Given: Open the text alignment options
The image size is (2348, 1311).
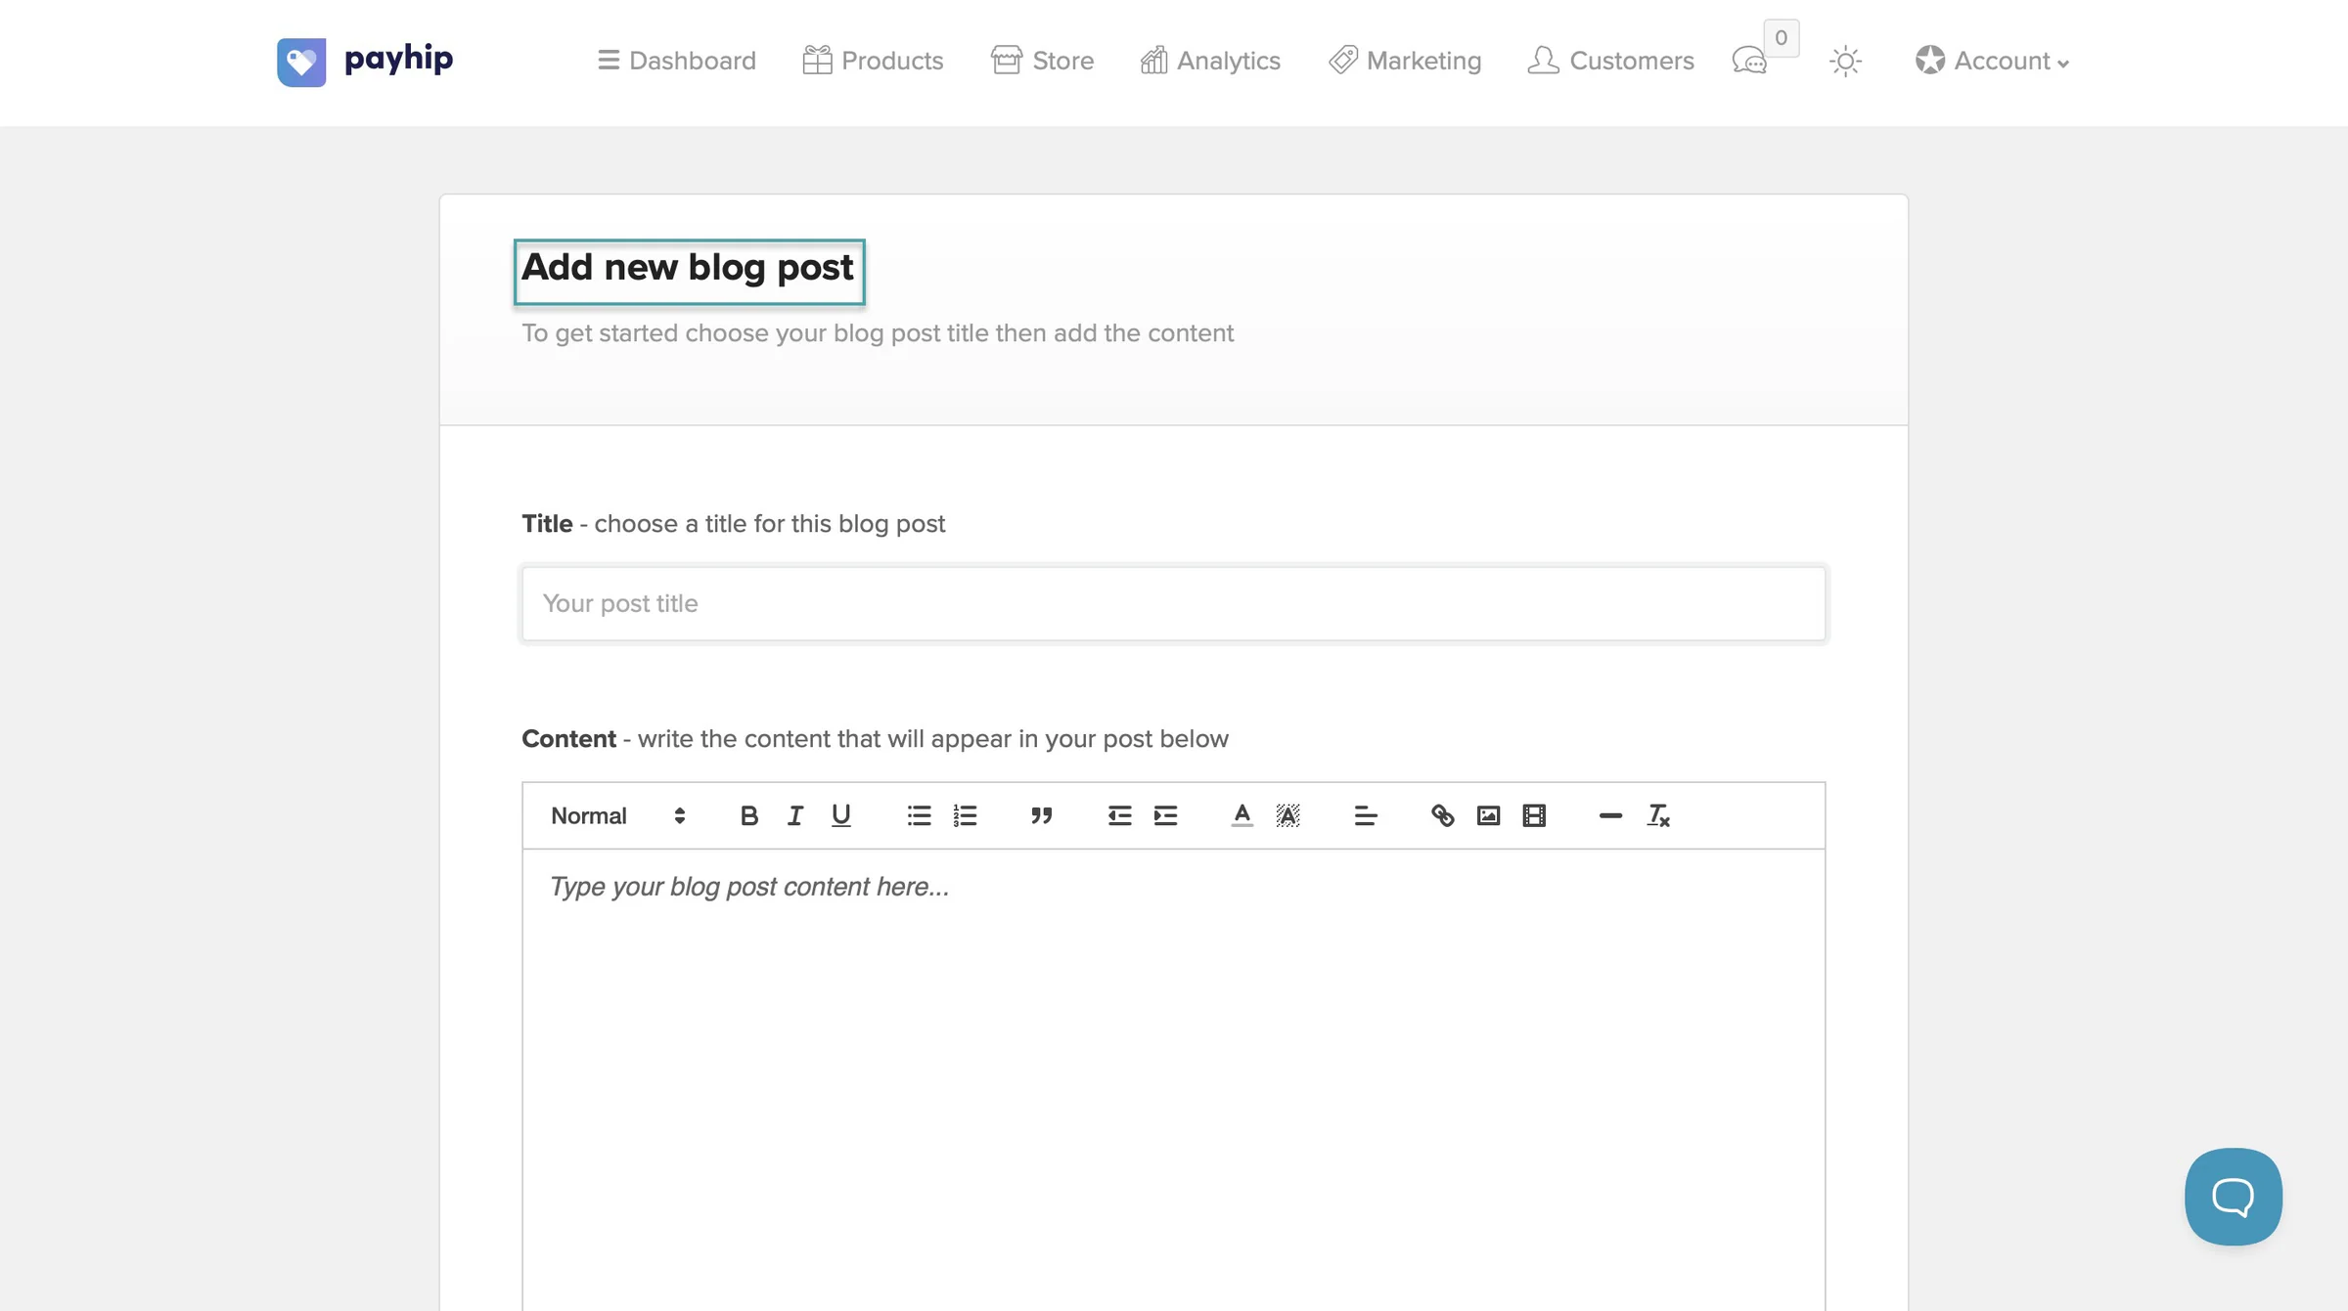Looking at the screenshot, I should (1366, 815).
